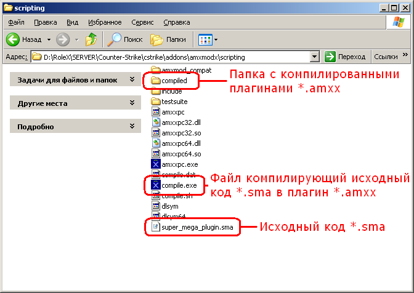This screenshot has height=293, width=414.
Task: Open the testsuite folder
Action: pos(174,102)
